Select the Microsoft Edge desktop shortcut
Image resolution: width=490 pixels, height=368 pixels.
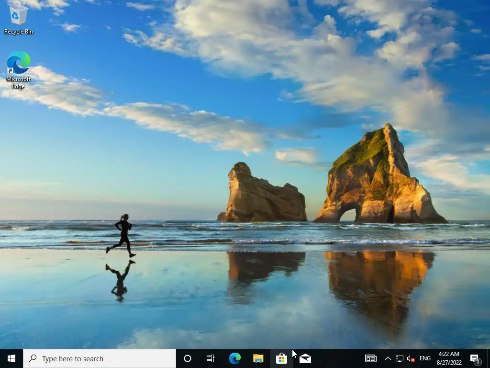click(19, 70)
